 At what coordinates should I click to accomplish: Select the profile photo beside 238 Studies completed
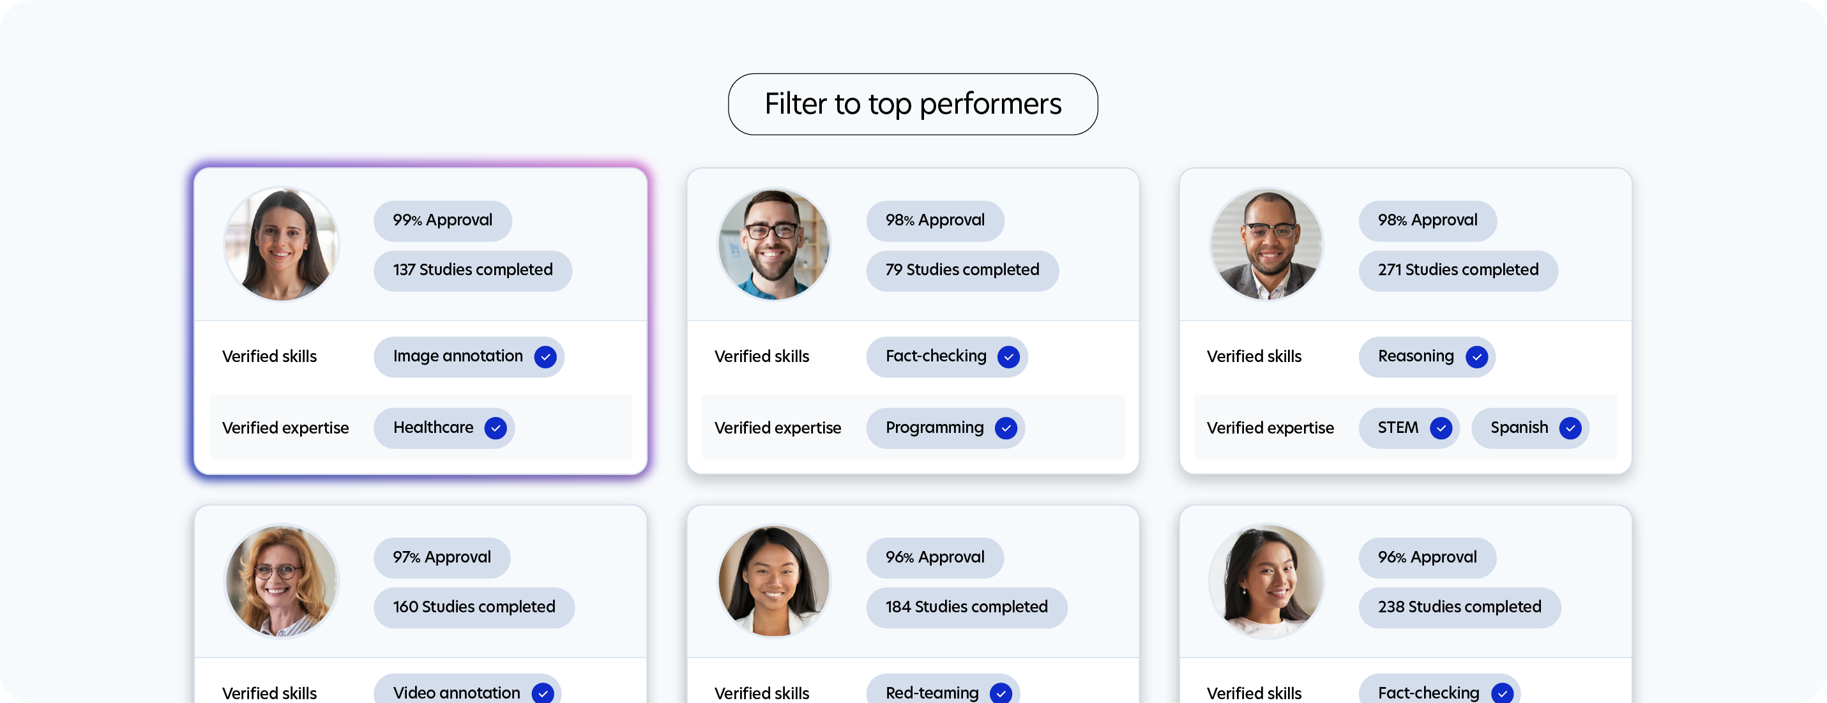coord(1266,581)
